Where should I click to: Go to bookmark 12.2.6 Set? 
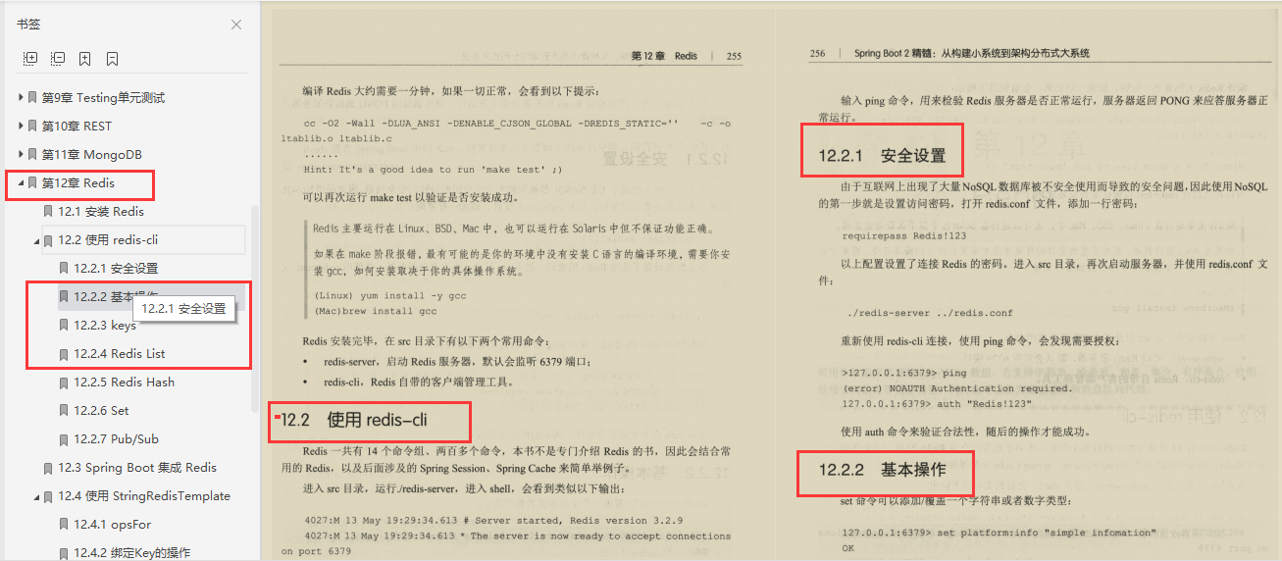(x=101, y=411)
